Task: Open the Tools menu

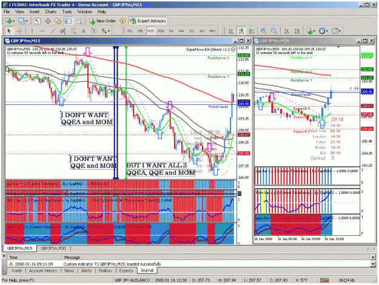Action: click(x=67, y=12)
